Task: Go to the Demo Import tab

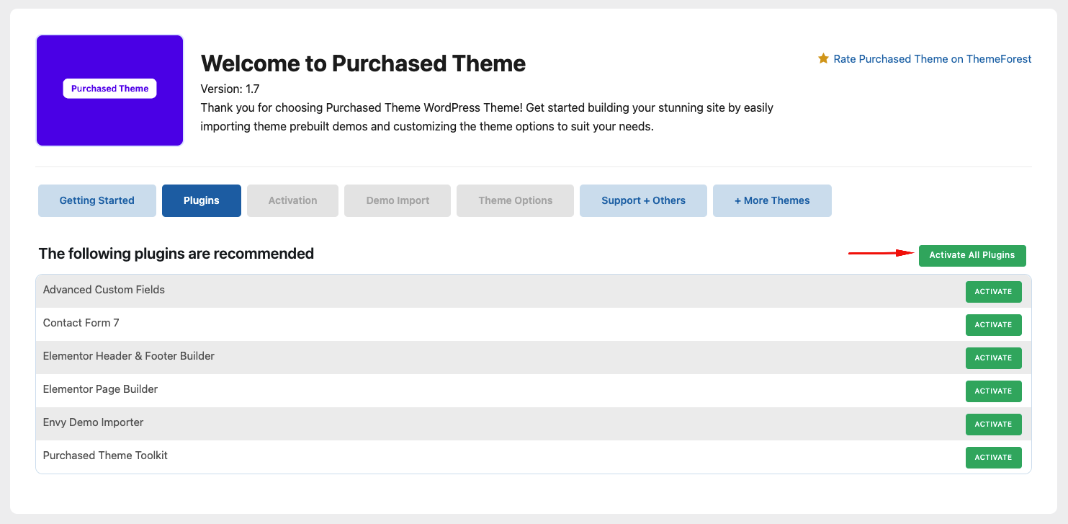Action: click(x=398, y=200)
